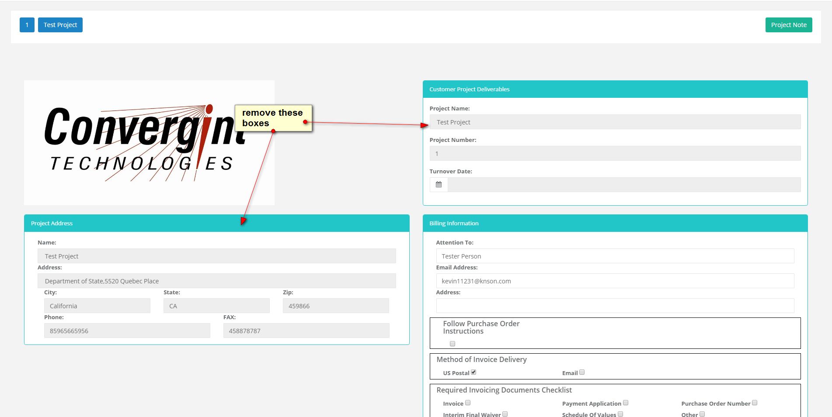Click the State field showing CA
This screenshot has width=832, height=417.
click(x=216, y=306)
